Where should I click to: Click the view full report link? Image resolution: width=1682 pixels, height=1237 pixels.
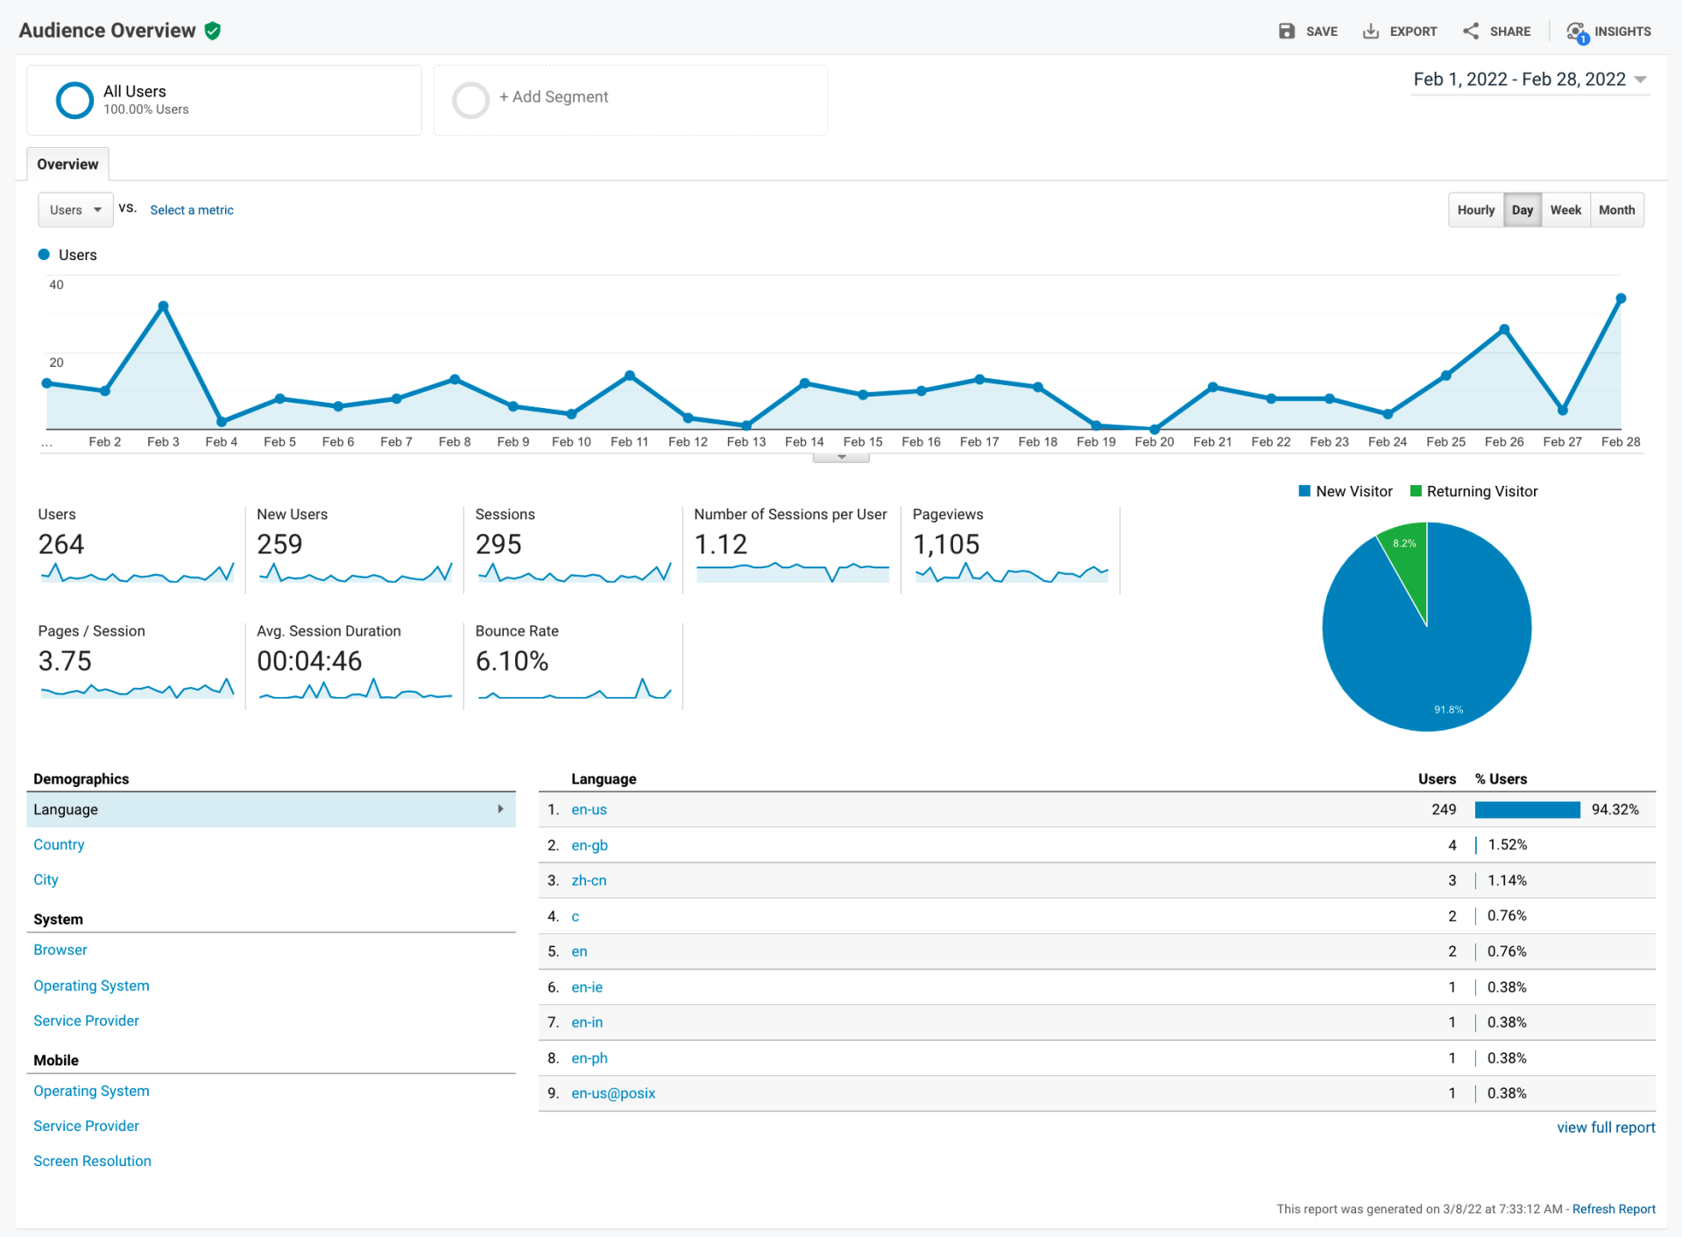pyautogui.click(x=1605, y=1128)
